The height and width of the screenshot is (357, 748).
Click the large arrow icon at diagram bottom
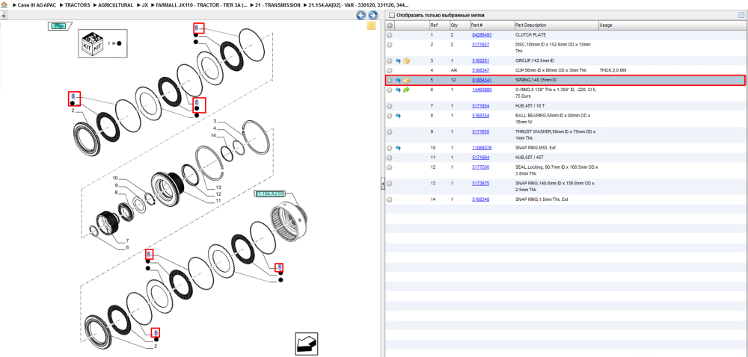306,344
